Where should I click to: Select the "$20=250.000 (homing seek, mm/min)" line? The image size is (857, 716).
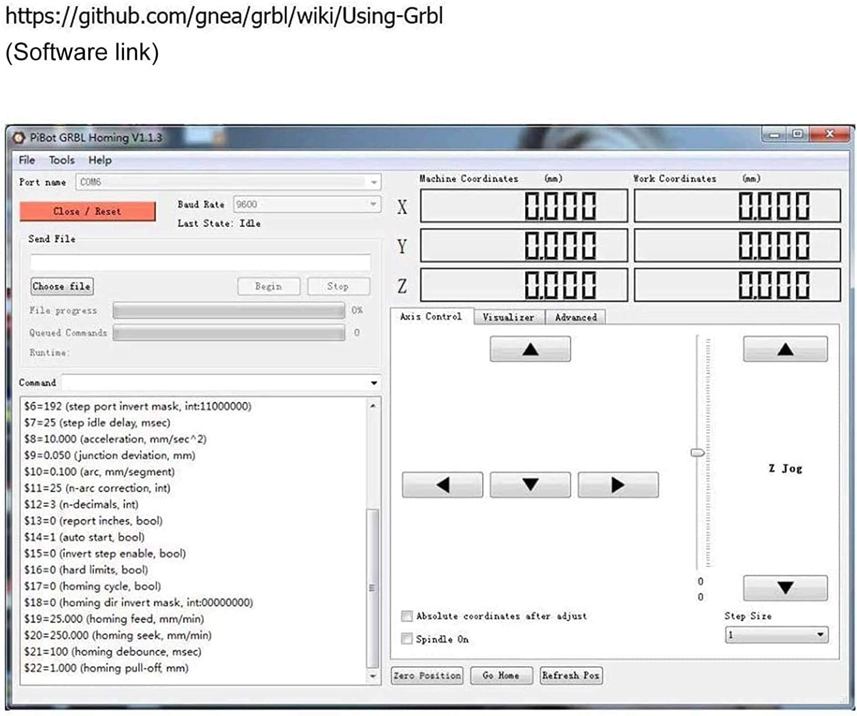point(118,635)
